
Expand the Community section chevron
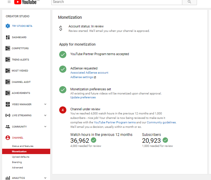tap(45, 126)
